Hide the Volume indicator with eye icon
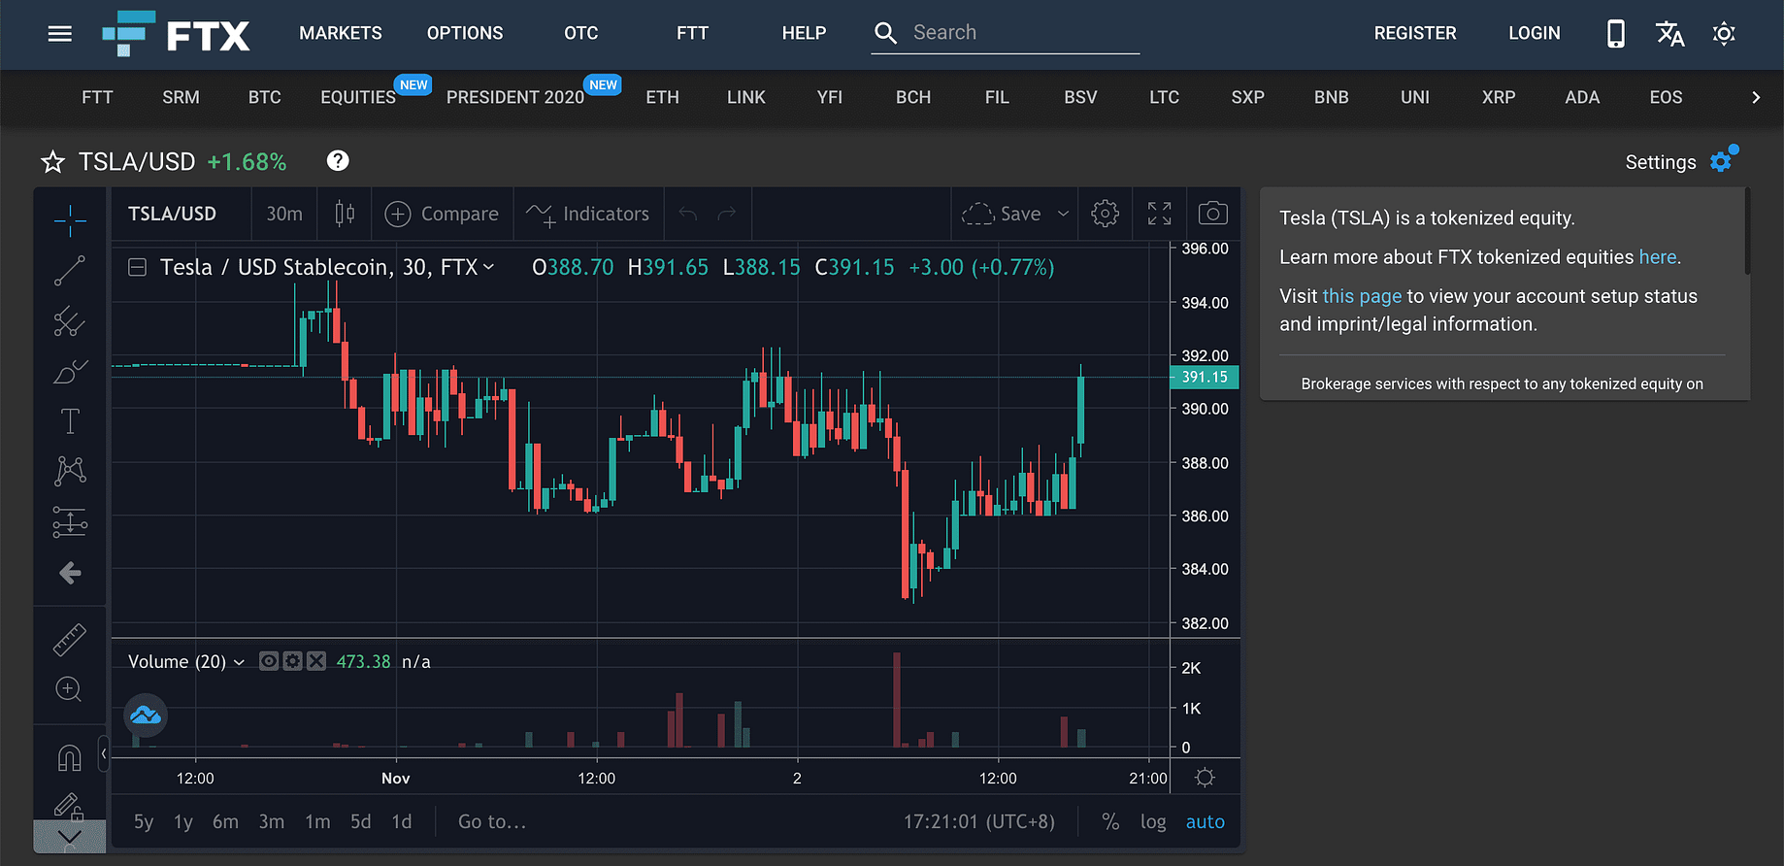The width and height of the screenshot is (1784, 866). coord(269,661)
